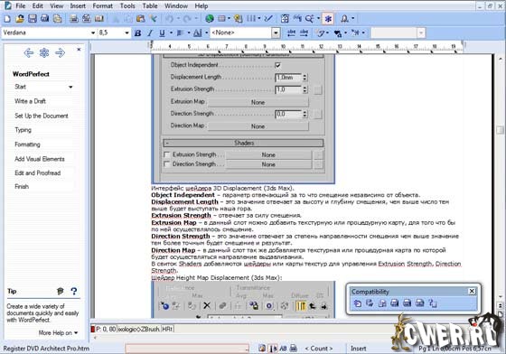
Task: Expand the Start dropdown in WordPerfect panel
Action: coord(70,87)
